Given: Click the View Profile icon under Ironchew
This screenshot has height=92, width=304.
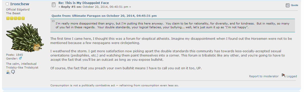Looking at the screenshot, I should (x=8, y=72).
